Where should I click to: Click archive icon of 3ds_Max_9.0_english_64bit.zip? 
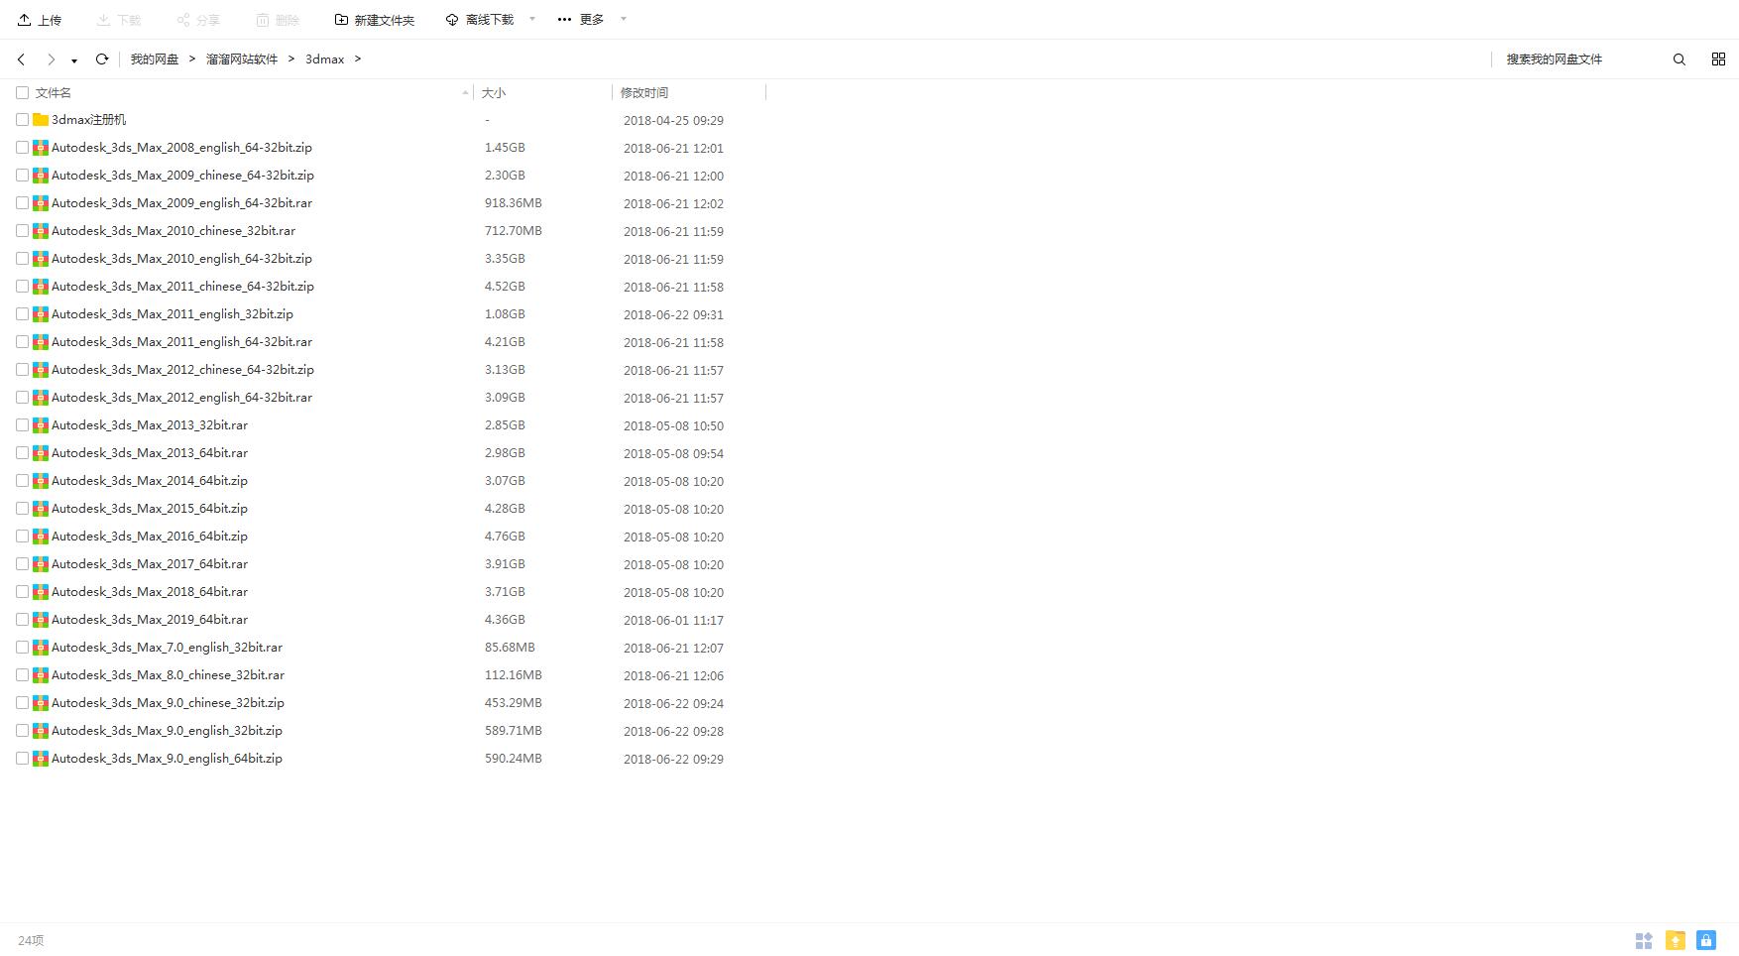coord(41,759)
